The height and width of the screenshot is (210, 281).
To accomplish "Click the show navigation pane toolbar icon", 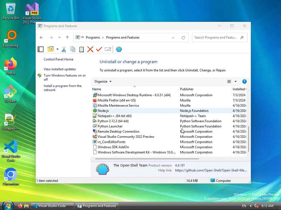I will (x=41, y=49).
